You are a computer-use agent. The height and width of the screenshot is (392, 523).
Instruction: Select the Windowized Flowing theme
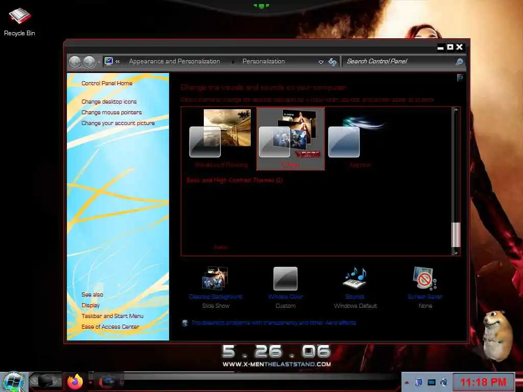click(221, 139)
